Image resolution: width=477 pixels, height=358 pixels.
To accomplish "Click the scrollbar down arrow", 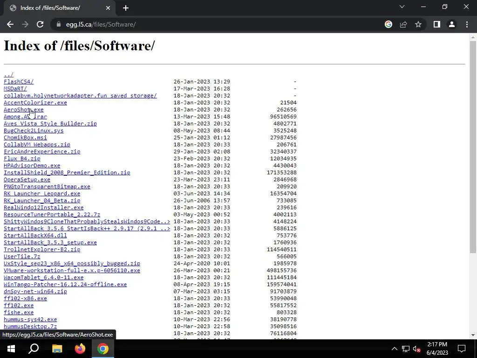I will coord(473,335).
